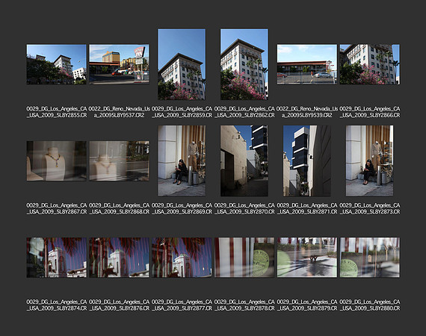Click filename label ending 5L8Y2877.CR
The width and height of the screenshot is (426, 336).
click(x=182, y=305)
